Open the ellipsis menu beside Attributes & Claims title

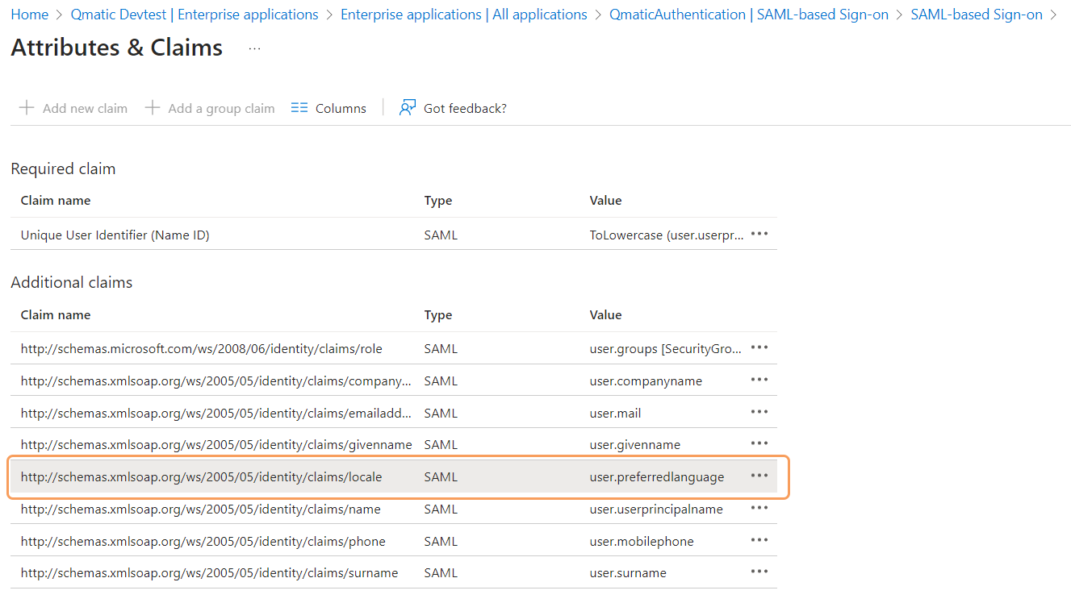(x=254, y=48)
